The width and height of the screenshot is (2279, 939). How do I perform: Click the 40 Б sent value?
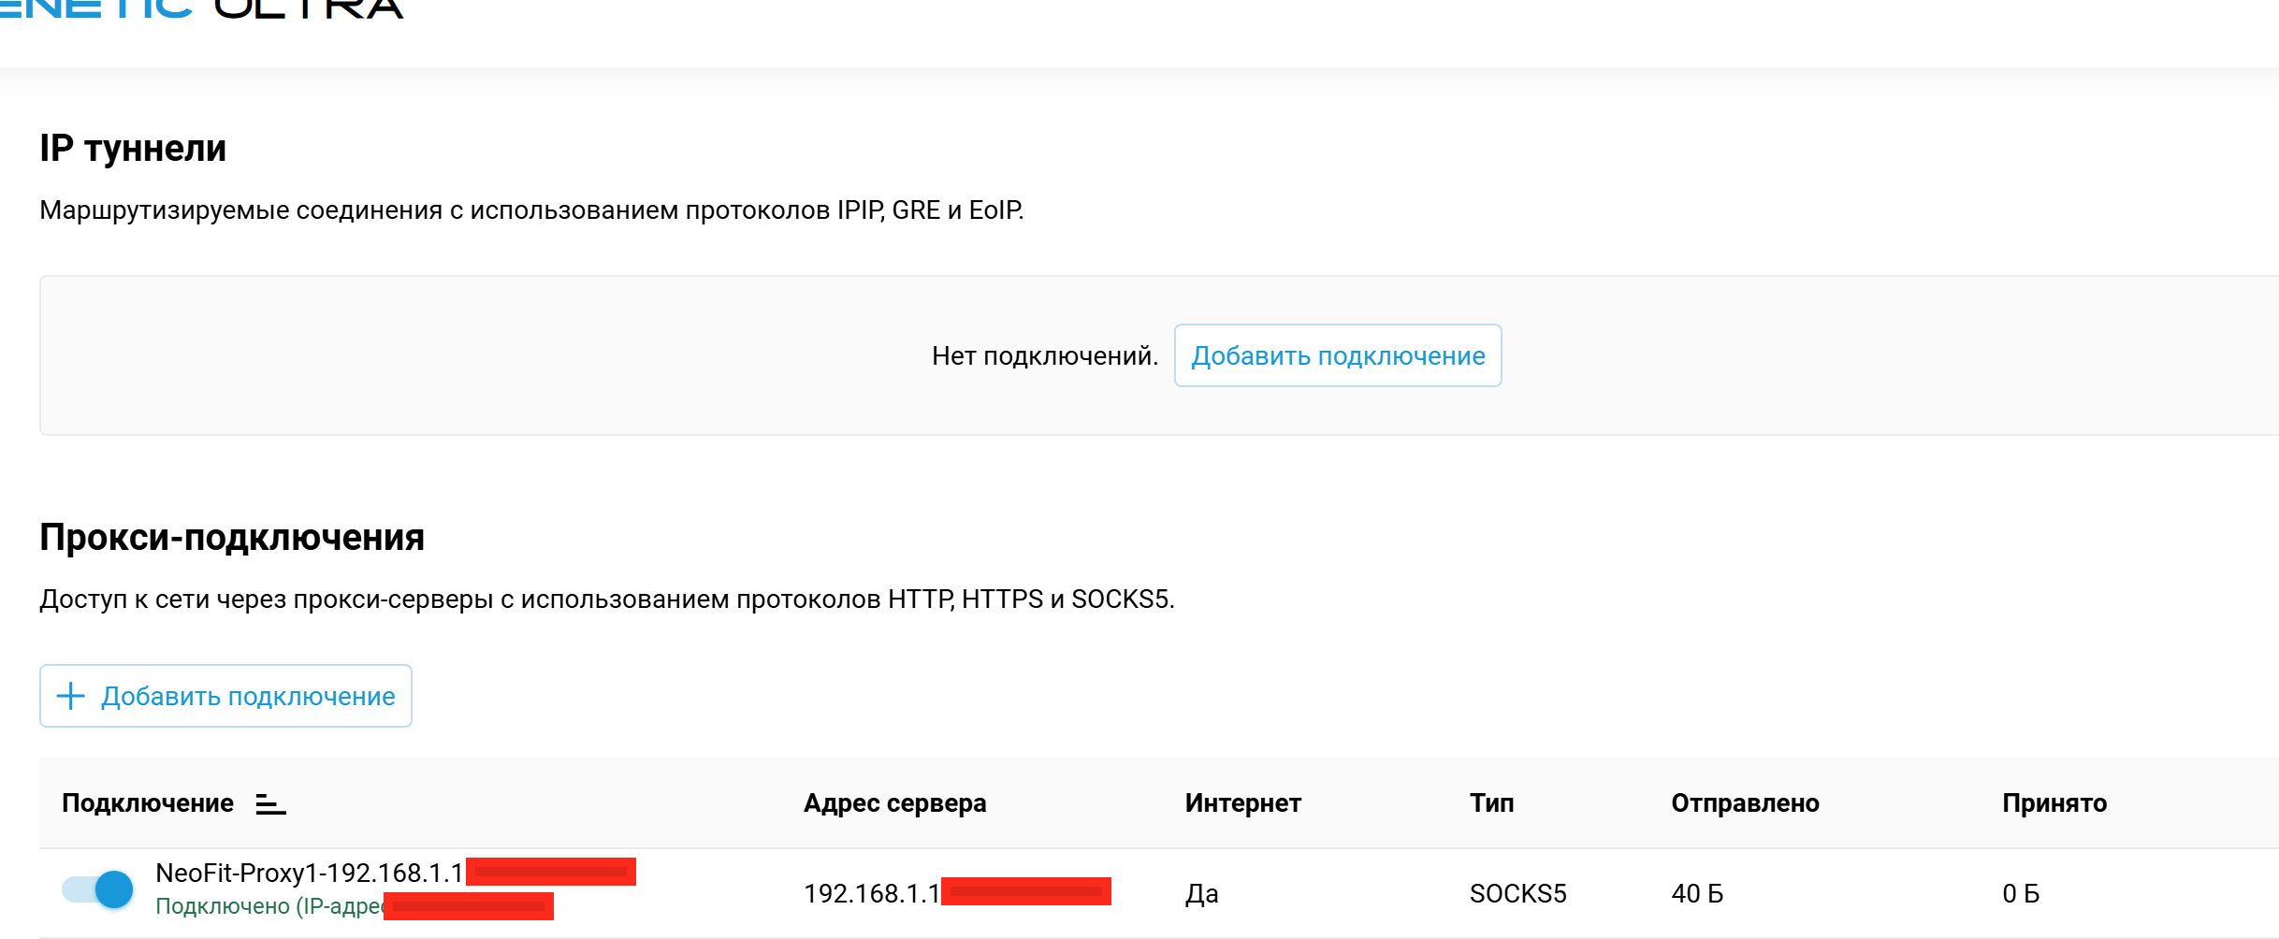click(x=1697, y=894)
